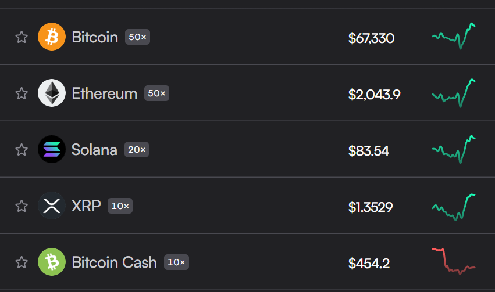Open the Ethereum name link
The height and width of the screenshot is (292, 495).
point(105,93)
